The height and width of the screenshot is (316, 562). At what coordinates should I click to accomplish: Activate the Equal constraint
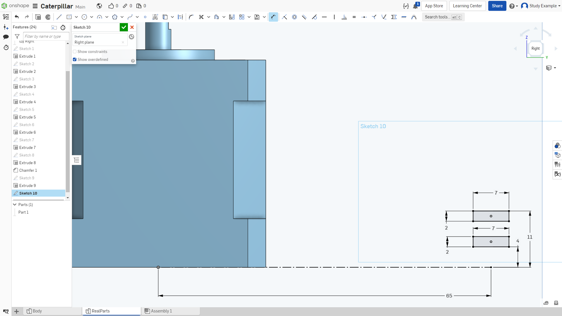[x=354, y=17]
